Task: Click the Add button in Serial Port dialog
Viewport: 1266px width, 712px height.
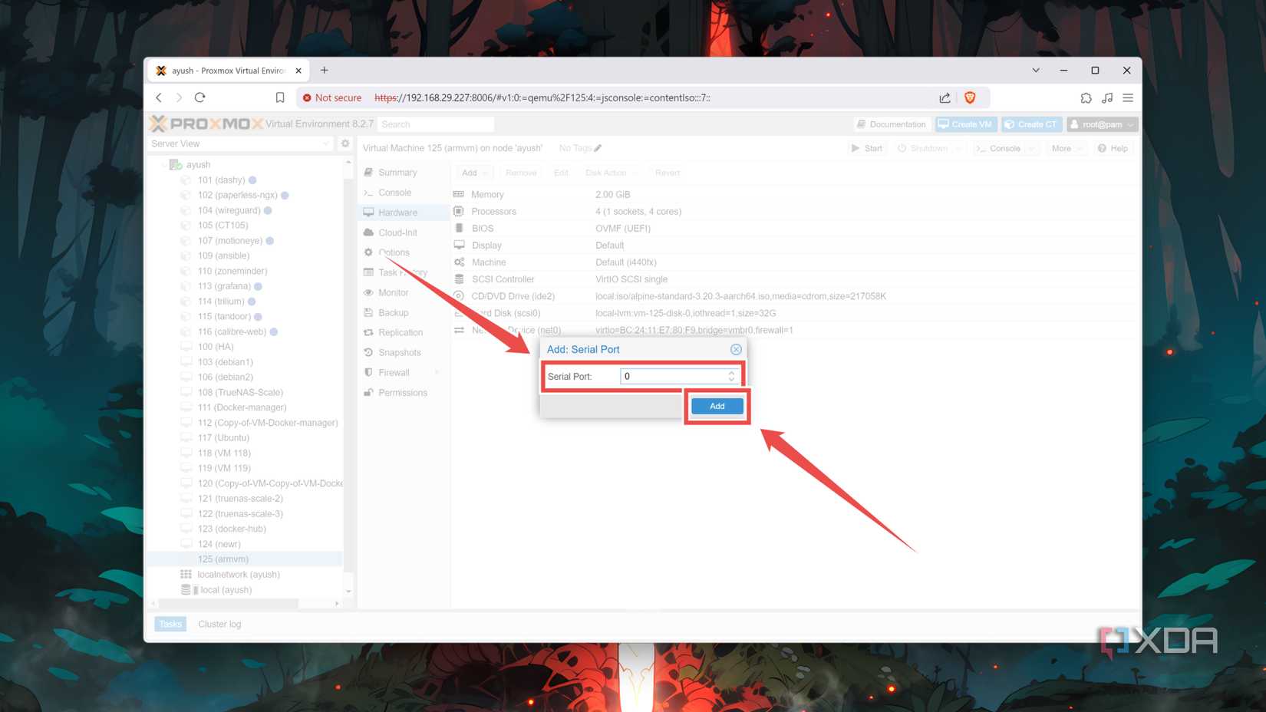Action: click(x=717, y=406)
